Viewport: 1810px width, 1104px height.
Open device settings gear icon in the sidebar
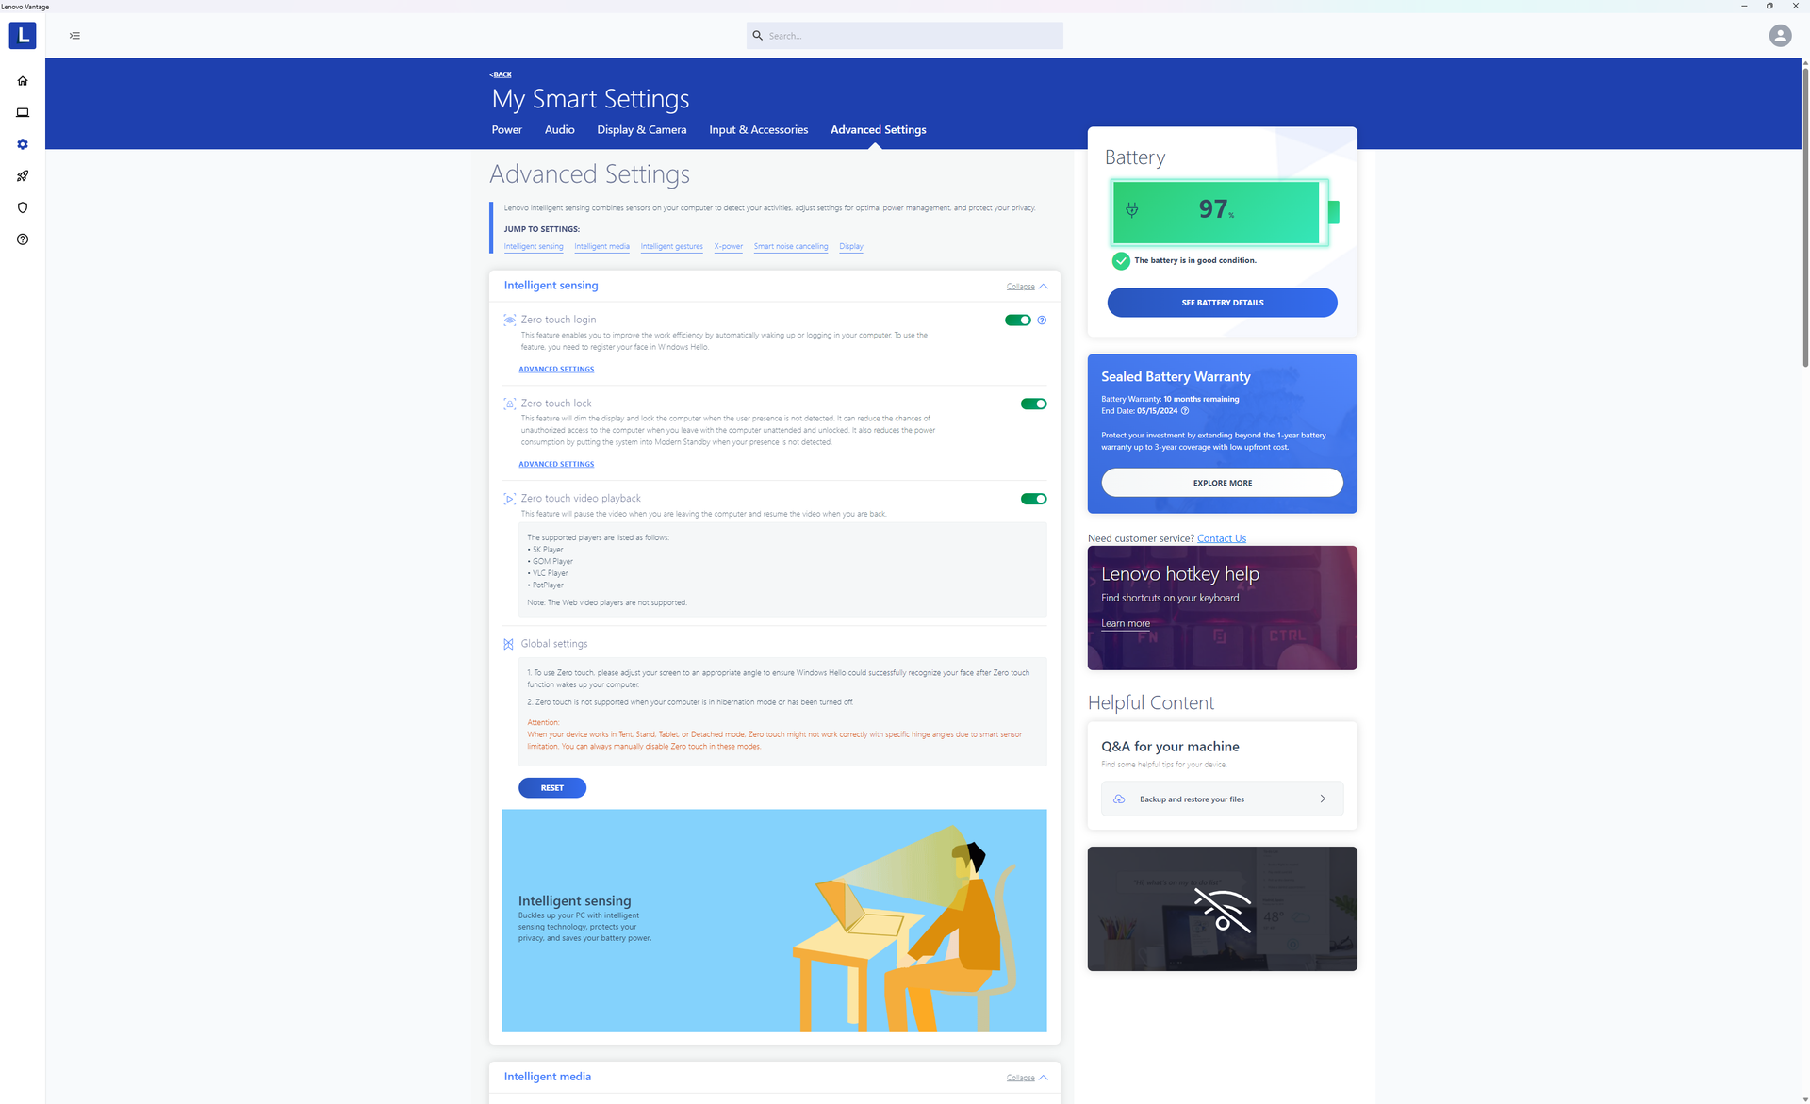[x=23, y=144]
